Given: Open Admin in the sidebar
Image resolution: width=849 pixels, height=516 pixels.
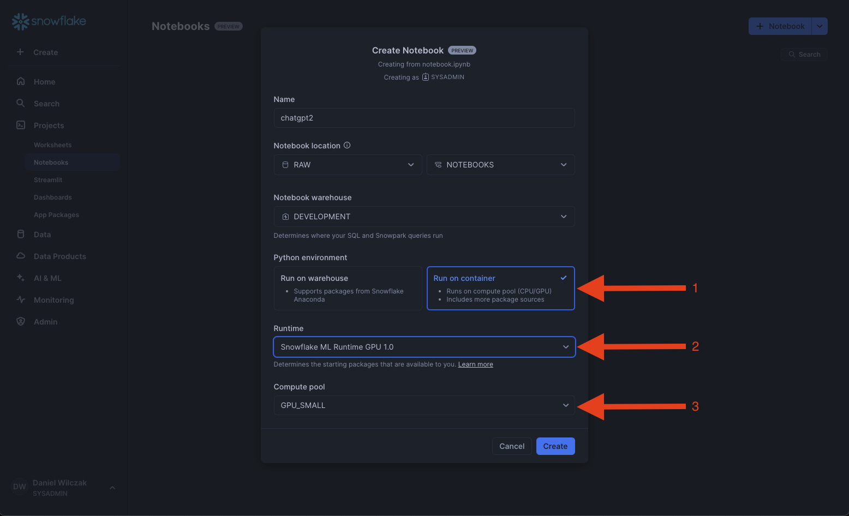Looking at the screenshot, I should pos(45,322).
